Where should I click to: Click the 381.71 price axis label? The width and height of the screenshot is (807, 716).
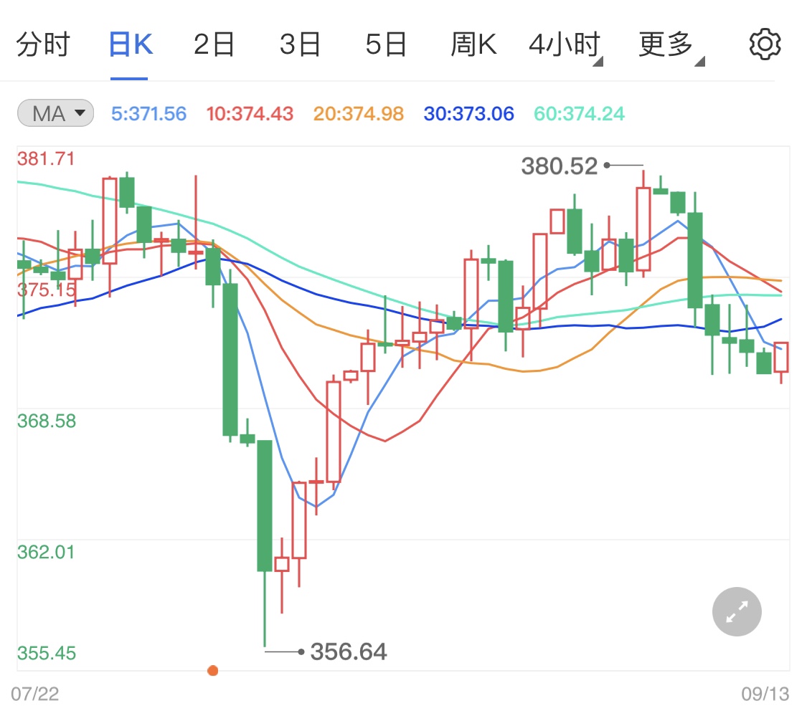(46, 158)
